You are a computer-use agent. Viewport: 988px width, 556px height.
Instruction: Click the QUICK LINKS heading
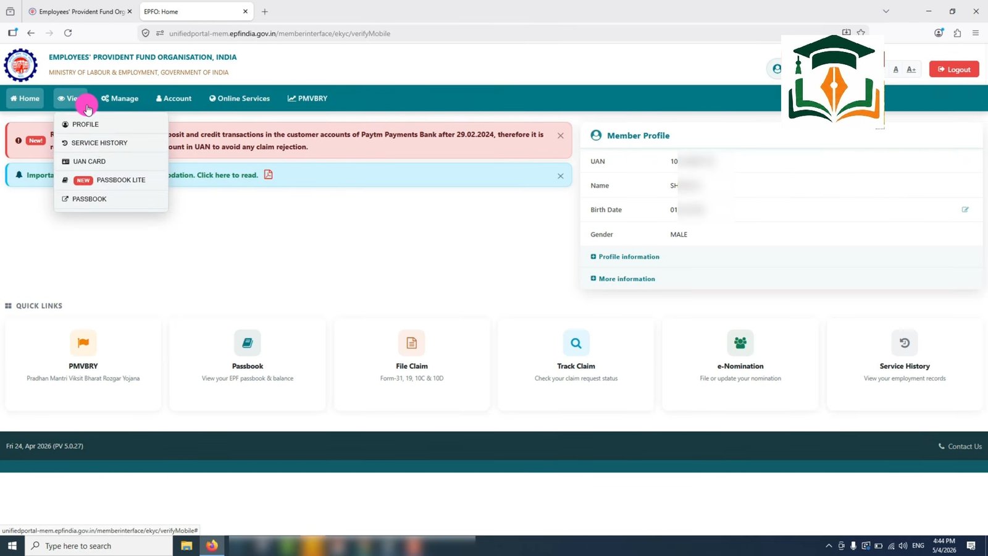(39, 306)
